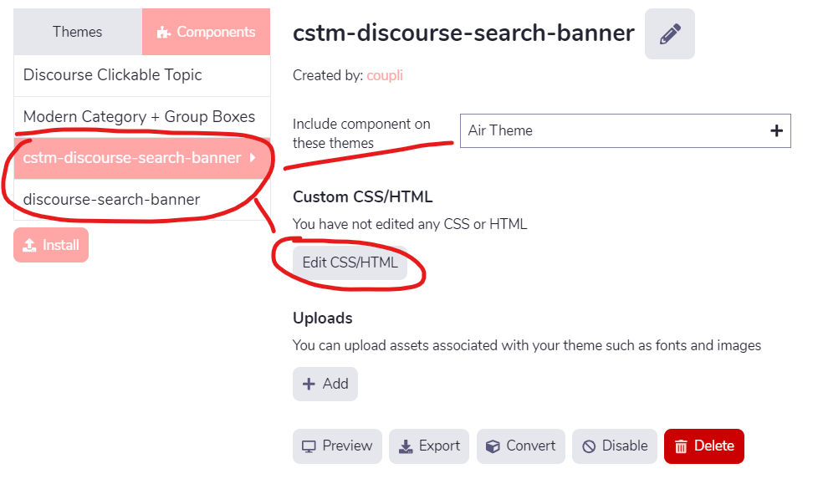Click the trash icon on Delete
Screen dimensions: 818x489
[682, 446]
